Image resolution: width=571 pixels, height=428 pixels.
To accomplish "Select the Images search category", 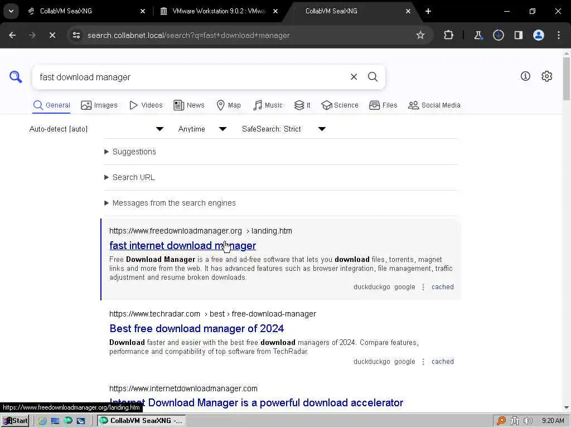I will point(99,105).
